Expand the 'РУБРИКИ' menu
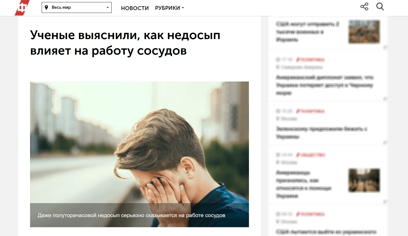The width and height of the screenshot is (408, 236). (x=169, y=8)
